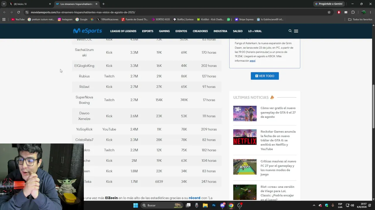Open File Explorer from the taskbar

pos(205,205)
